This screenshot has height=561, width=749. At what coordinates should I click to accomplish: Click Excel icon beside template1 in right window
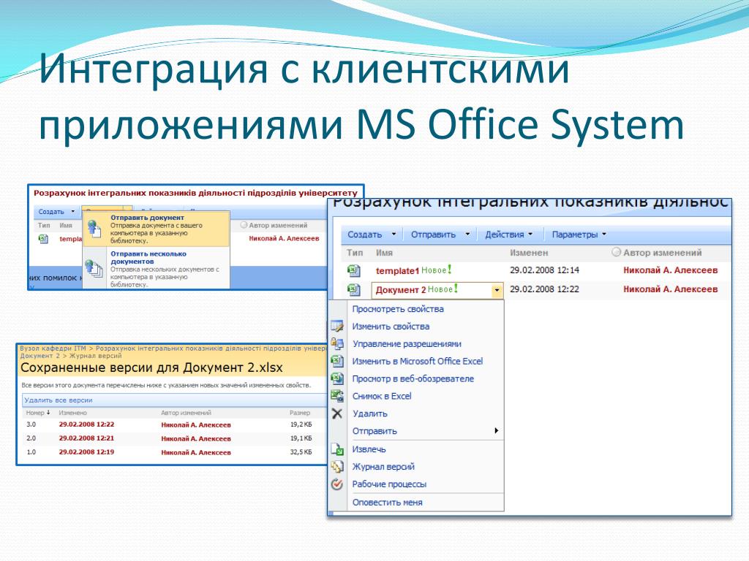tap(353, 270)
